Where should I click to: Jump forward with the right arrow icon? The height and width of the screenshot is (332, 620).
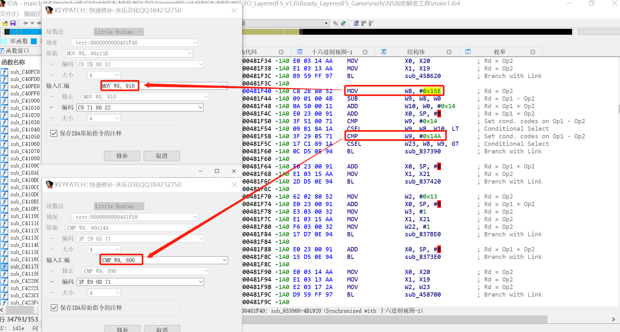point(39,23)
